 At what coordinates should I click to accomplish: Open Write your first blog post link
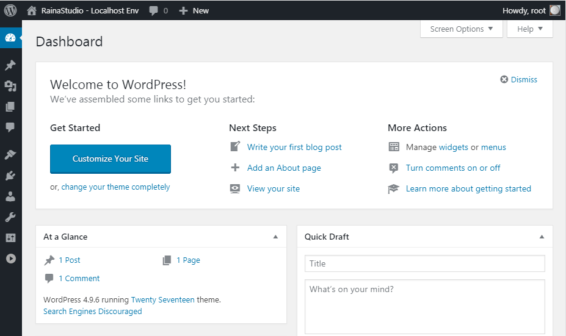coord(294,147)
